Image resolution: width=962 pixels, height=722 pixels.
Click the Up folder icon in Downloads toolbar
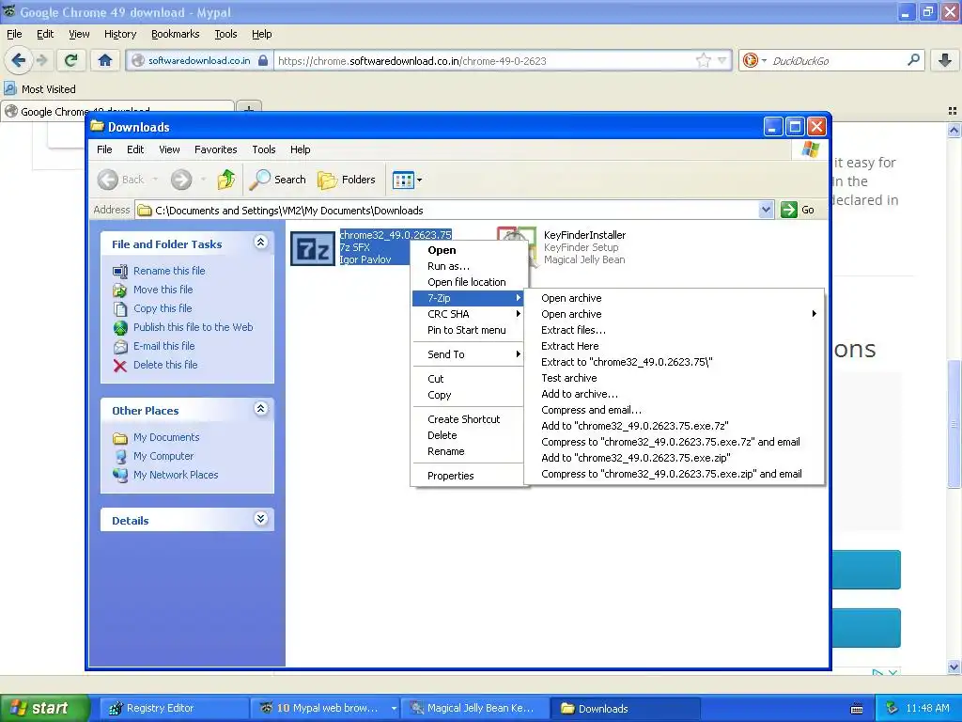pyautogui.click(x=225, y=180)
